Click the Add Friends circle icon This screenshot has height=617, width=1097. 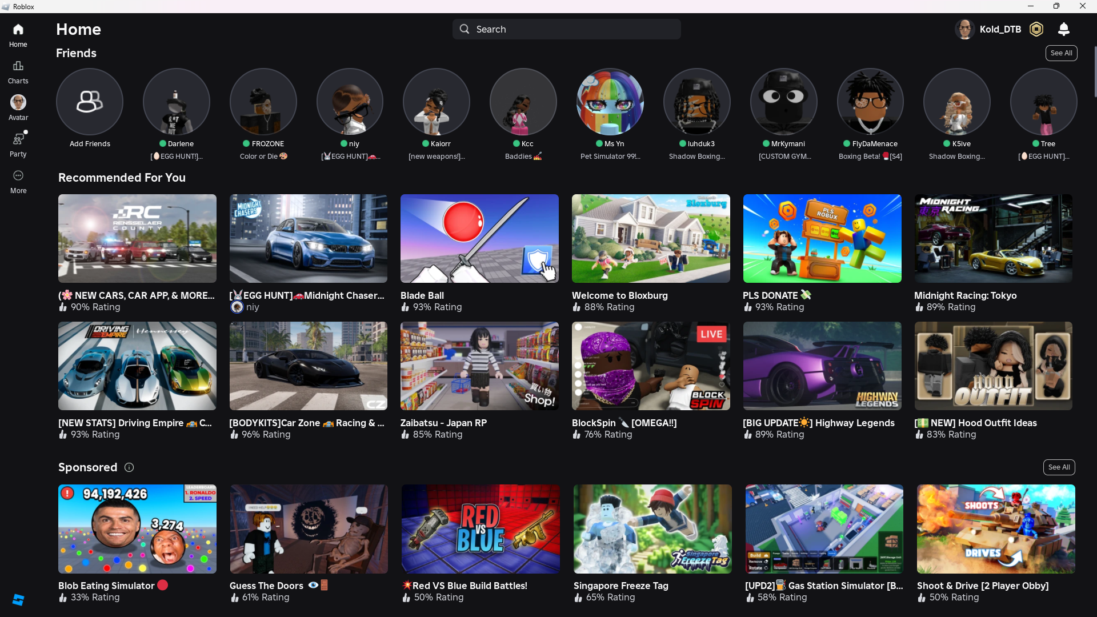[x=90, y=102]
